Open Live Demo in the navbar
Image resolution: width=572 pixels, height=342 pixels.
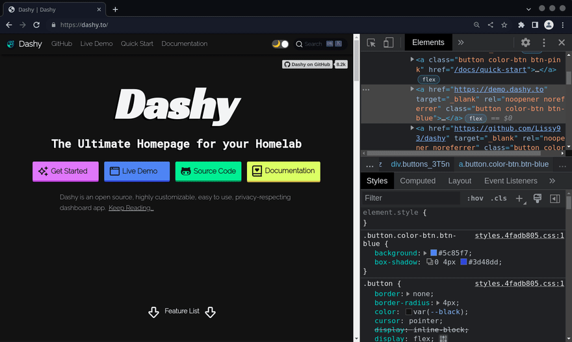pos(96,44)
